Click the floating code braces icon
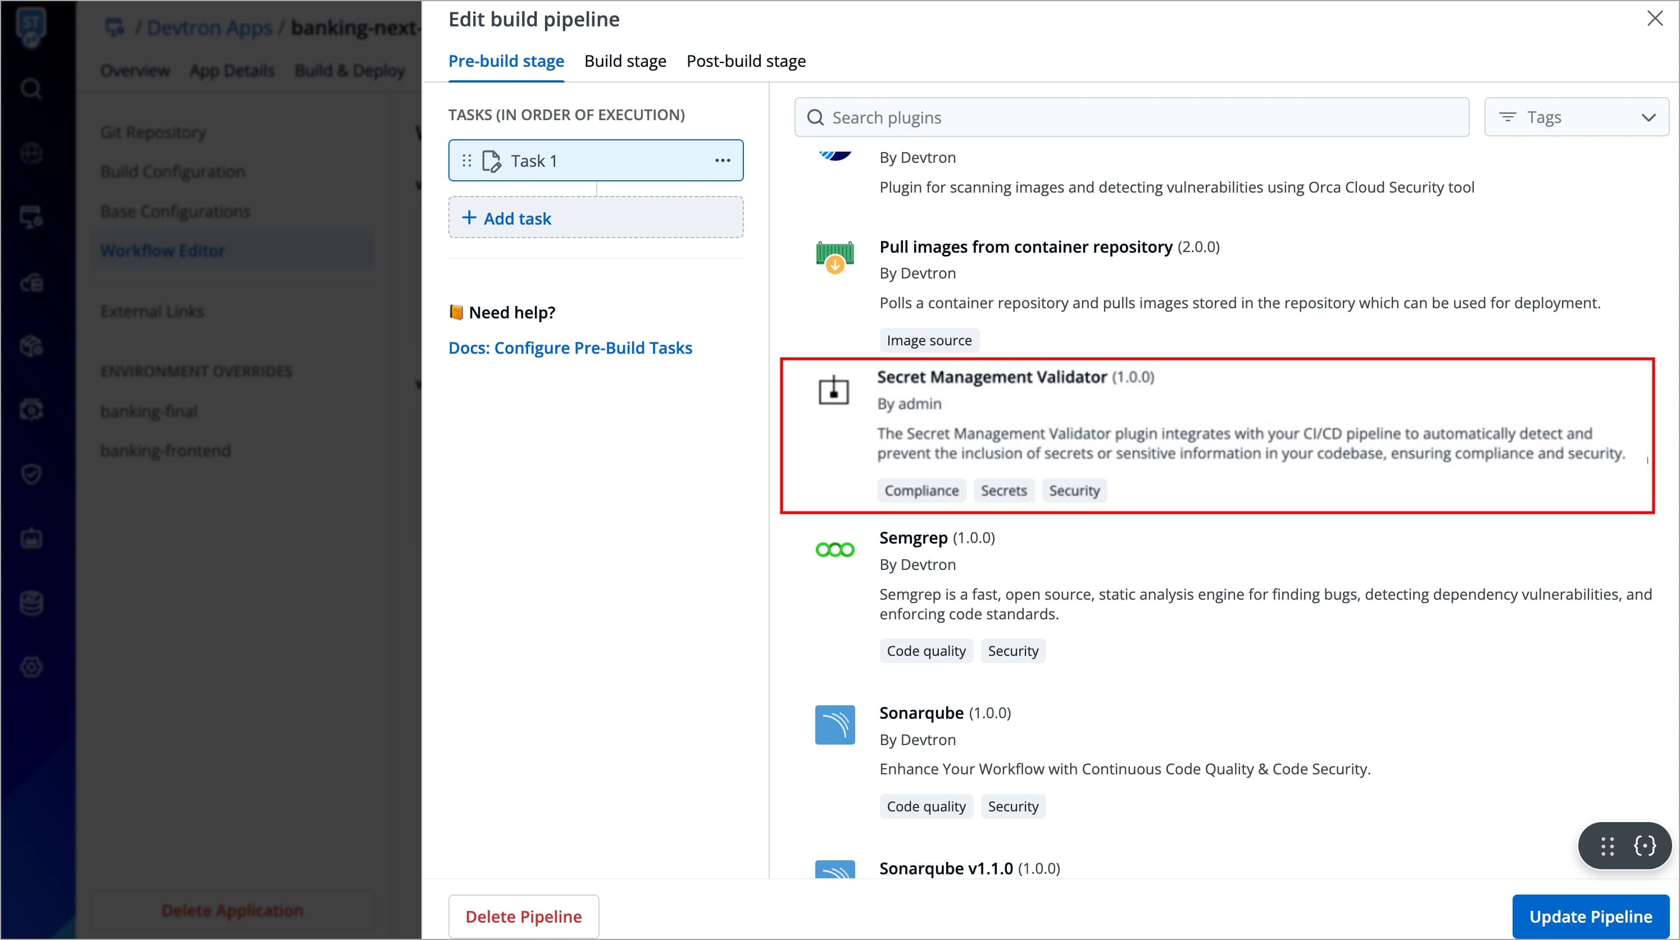1680x940 pixels. pos(1644,846)
